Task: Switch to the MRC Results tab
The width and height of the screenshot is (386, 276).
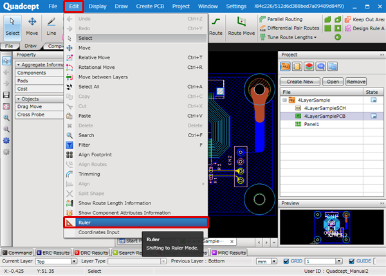Action: pos(228,253)
